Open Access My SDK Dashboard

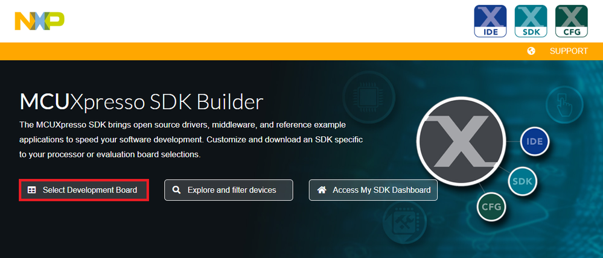click(x=373, y=190)
